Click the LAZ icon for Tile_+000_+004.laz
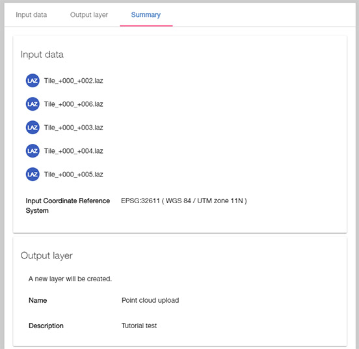The image size is (359, 349). 33,151
